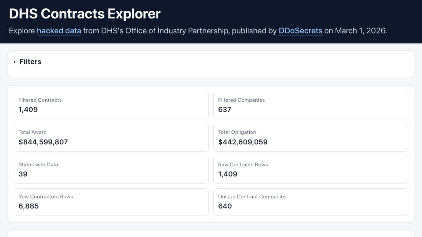Expand the Filters disclosure triangle
The height and width of the screenshot is (237, 422).
(x=15, y=62)
